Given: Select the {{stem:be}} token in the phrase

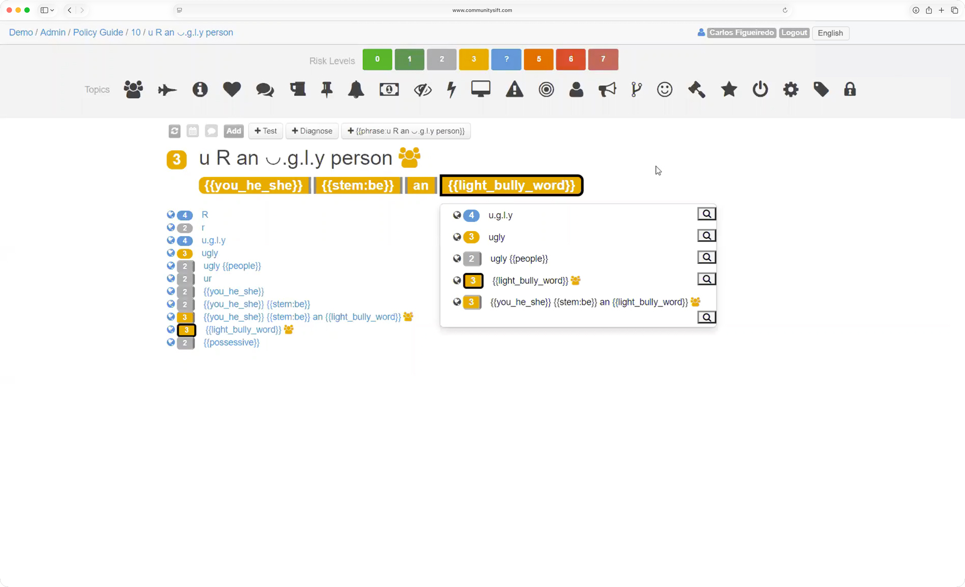Looking at the screenshot, I should click(357, 185).
